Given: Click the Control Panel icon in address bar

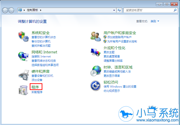Looking at the screenshot, I should tap(20, 10).
